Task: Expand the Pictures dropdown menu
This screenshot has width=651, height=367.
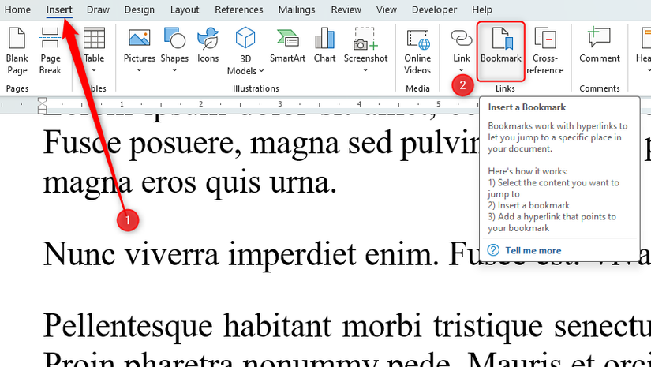Action: pyautogui.click(x=140, y=69)
